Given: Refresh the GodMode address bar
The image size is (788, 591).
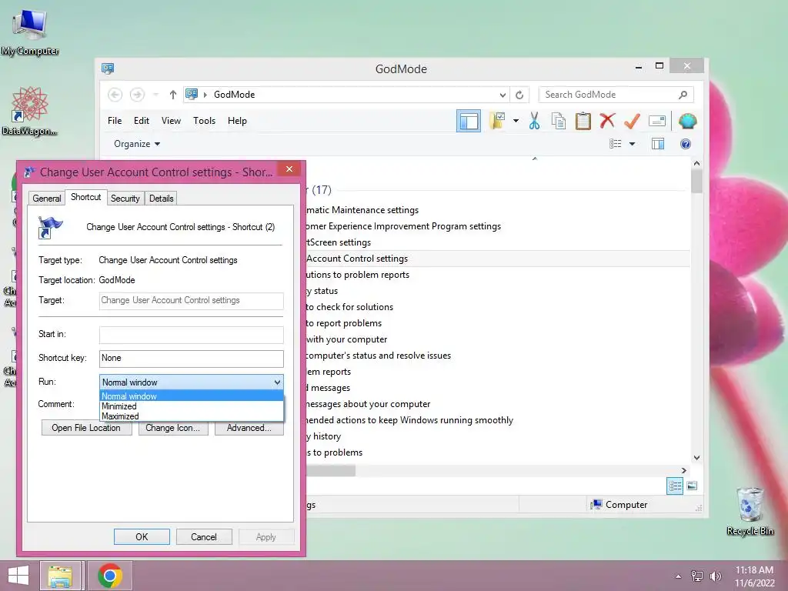Looking at the screenshot, I should (519, 95).
